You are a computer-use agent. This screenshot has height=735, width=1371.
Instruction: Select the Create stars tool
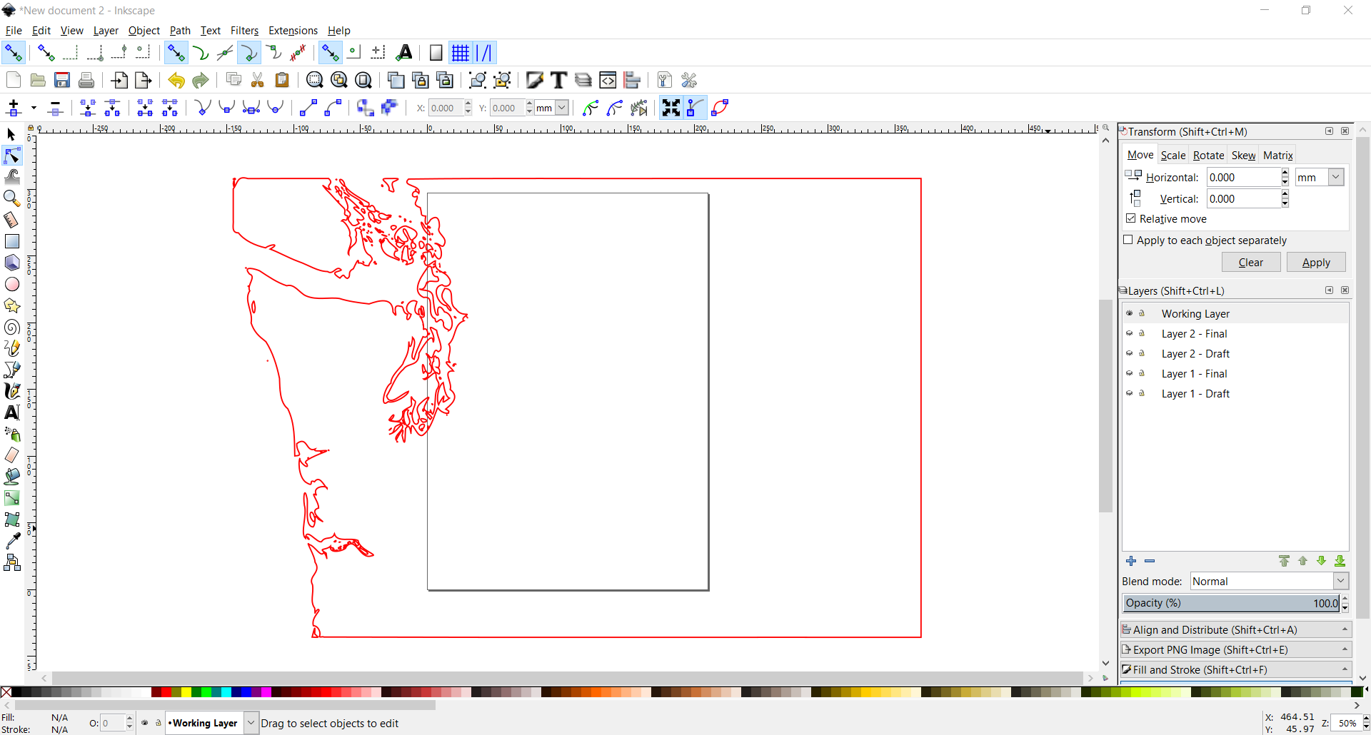(x=11, y=305)
